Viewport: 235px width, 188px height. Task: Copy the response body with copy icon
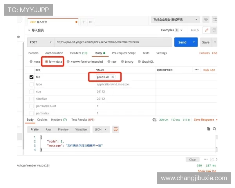click(x=208, y=129)
